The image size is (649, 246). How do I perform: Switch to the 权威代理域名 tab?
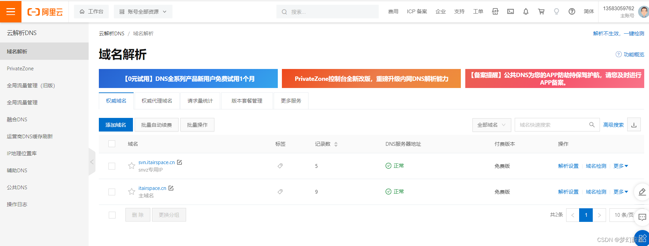coord(157,101)
